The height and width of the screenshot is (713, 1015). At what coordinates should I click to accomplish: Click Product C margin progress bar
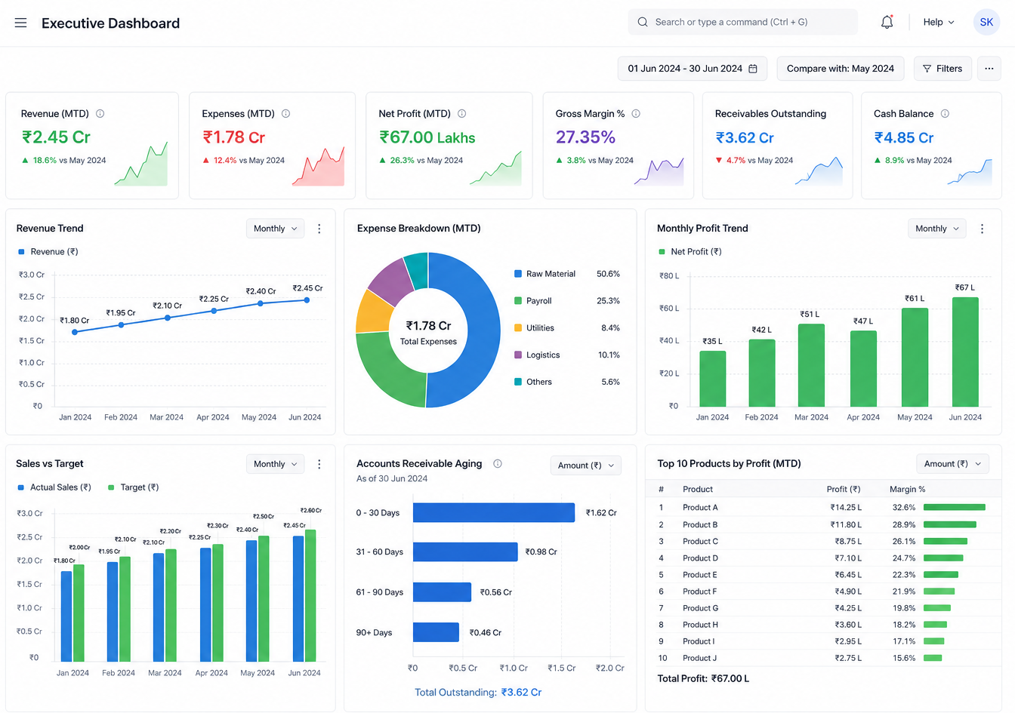click(946, 541)
